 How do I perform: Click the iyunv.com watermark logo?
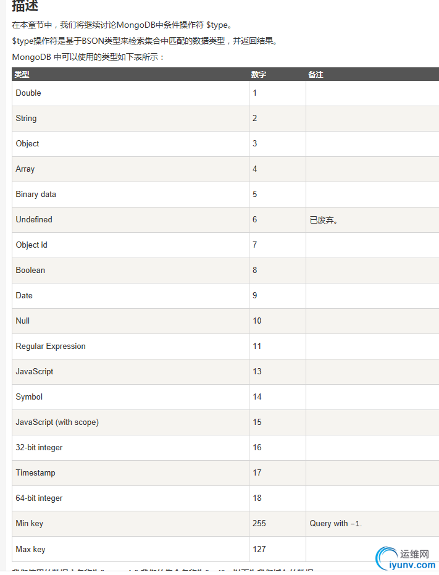[406, 558]
